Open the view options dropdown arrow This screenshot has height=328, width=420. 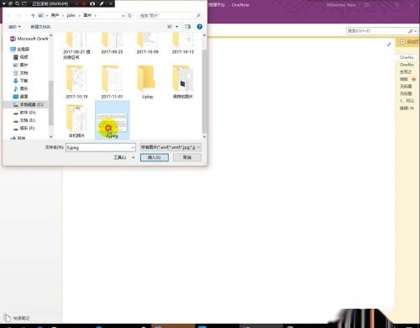[x=177, y=27]
